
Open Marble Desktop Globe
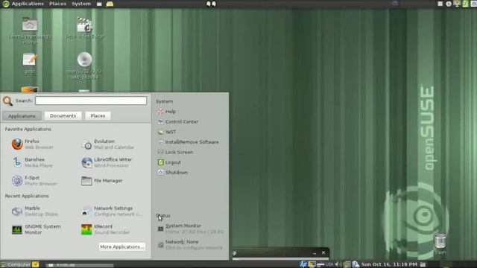tap(34, 211)
